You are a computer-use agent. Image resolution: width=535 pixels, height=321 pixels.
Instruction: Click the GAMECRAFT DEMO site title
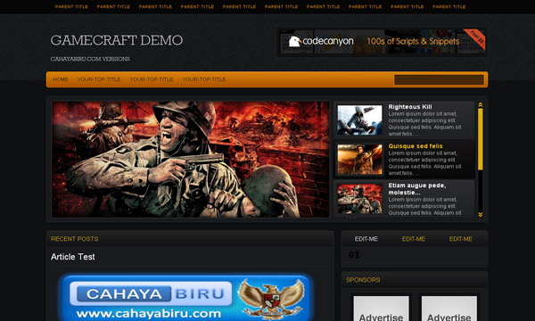pyautogui.click(x=117, y=40)
